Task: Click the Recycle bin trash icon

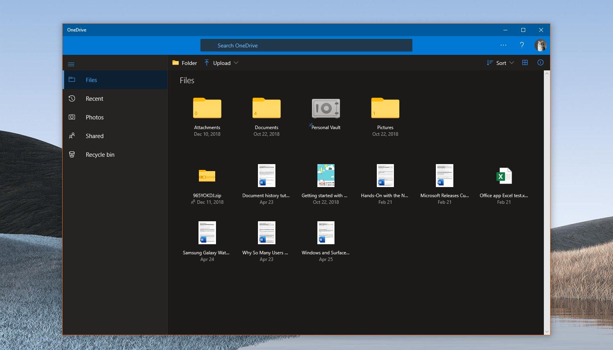Action: [x=72, y=154]
